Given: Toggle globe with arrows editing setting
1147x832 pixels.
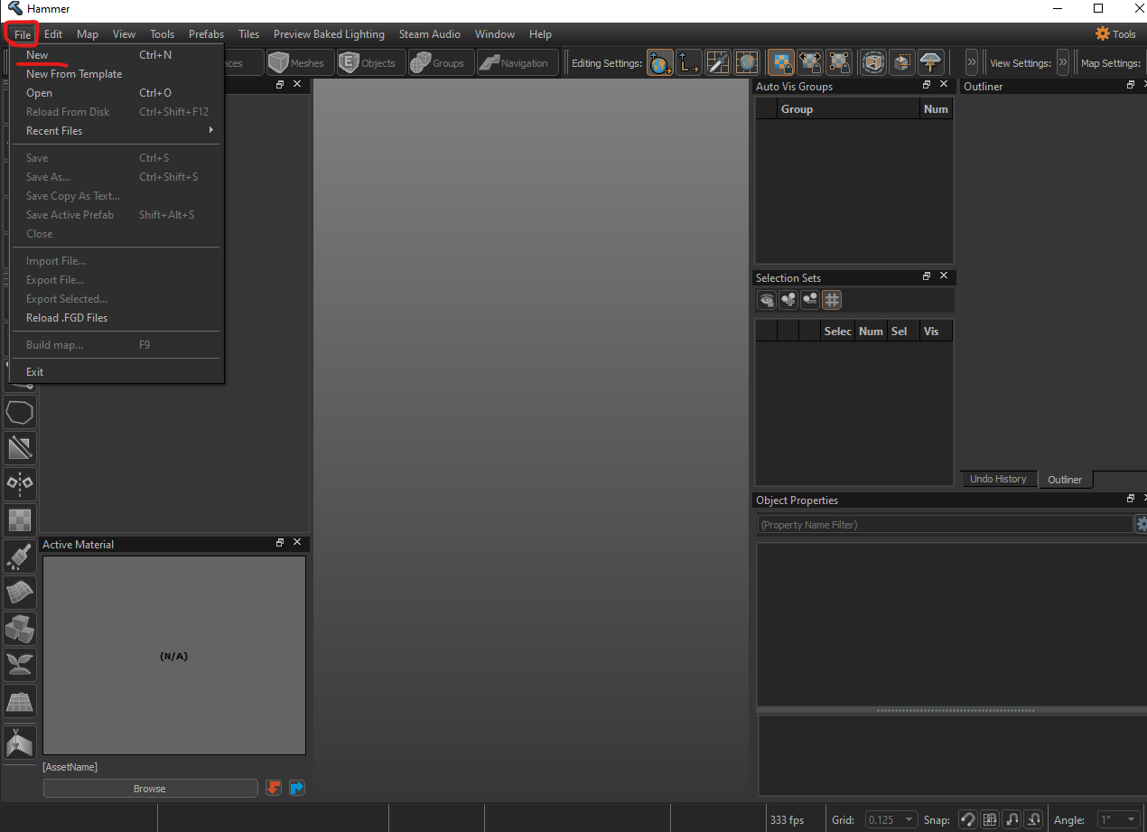Looking at the screenshot, I should [660, 62].
